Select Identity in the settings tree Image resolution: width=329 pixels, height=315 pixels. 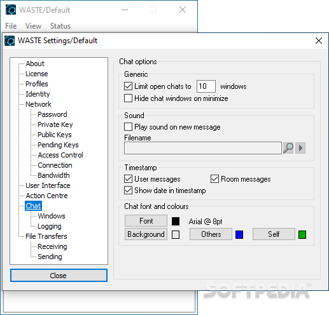(x=38, y=94)
